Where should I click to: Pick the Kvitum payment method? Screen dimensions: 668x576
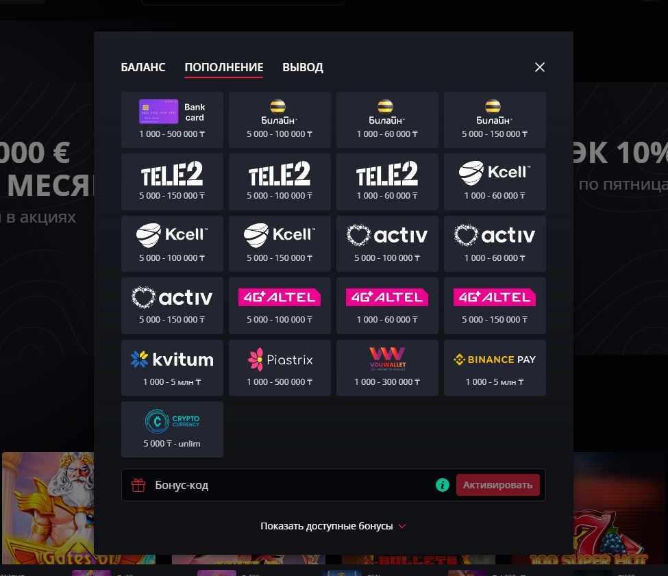172,368
